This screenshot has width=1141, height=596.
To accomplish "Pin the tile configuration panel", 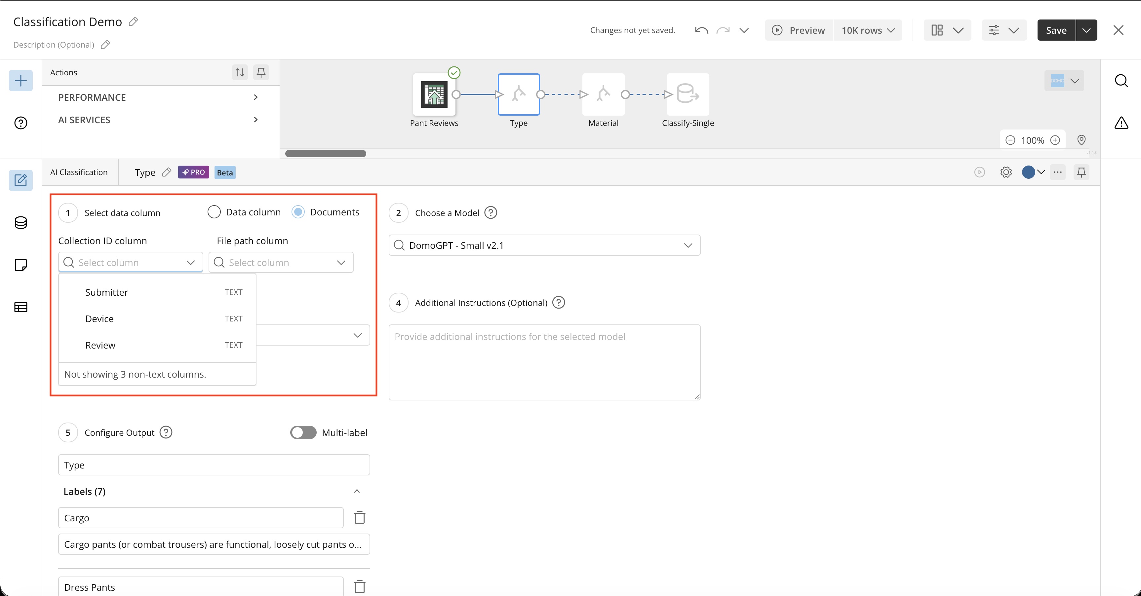I will [x=1081, y=172].
